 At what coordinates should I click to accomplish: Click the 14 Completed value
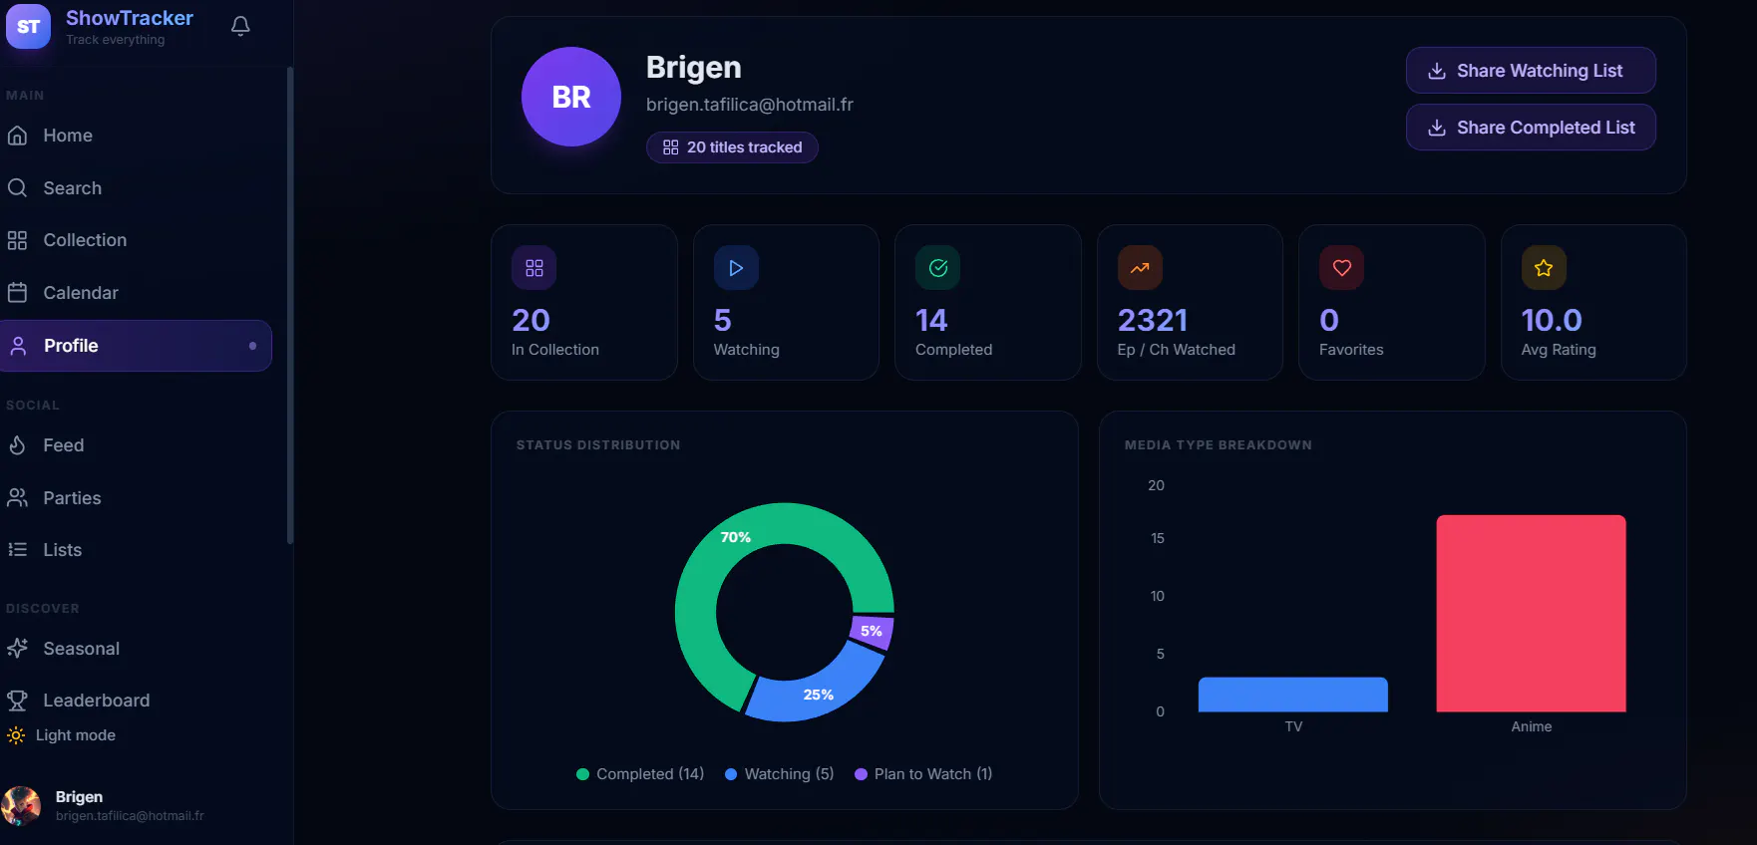[931, 320]
